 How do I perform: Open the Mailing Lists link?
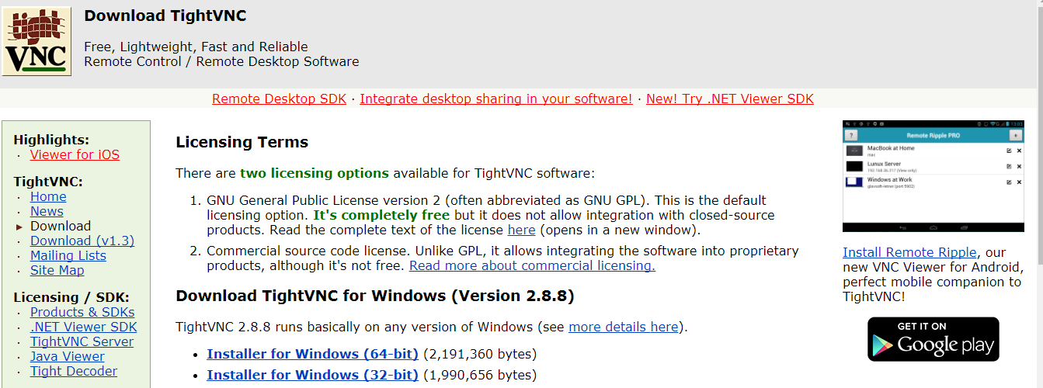pos(68,255)
